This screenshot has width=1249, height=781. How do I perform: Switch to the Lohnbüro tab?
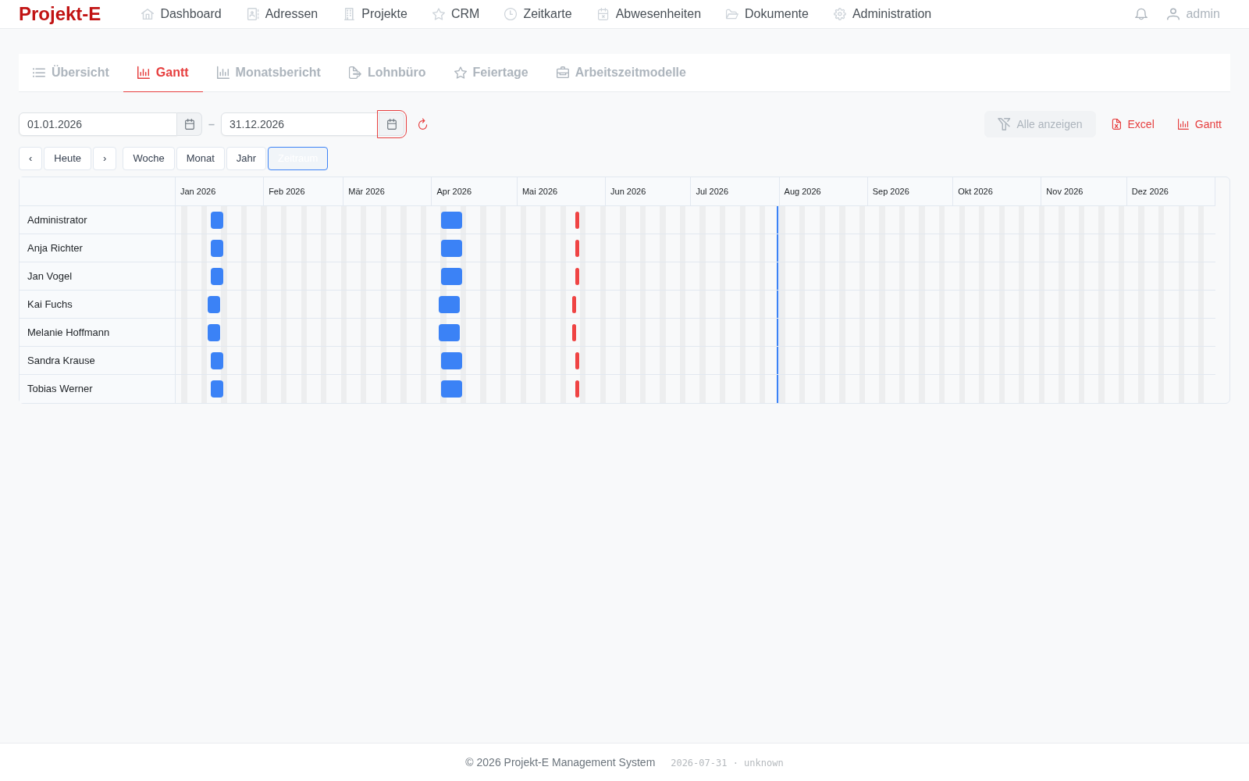(387, 73)
